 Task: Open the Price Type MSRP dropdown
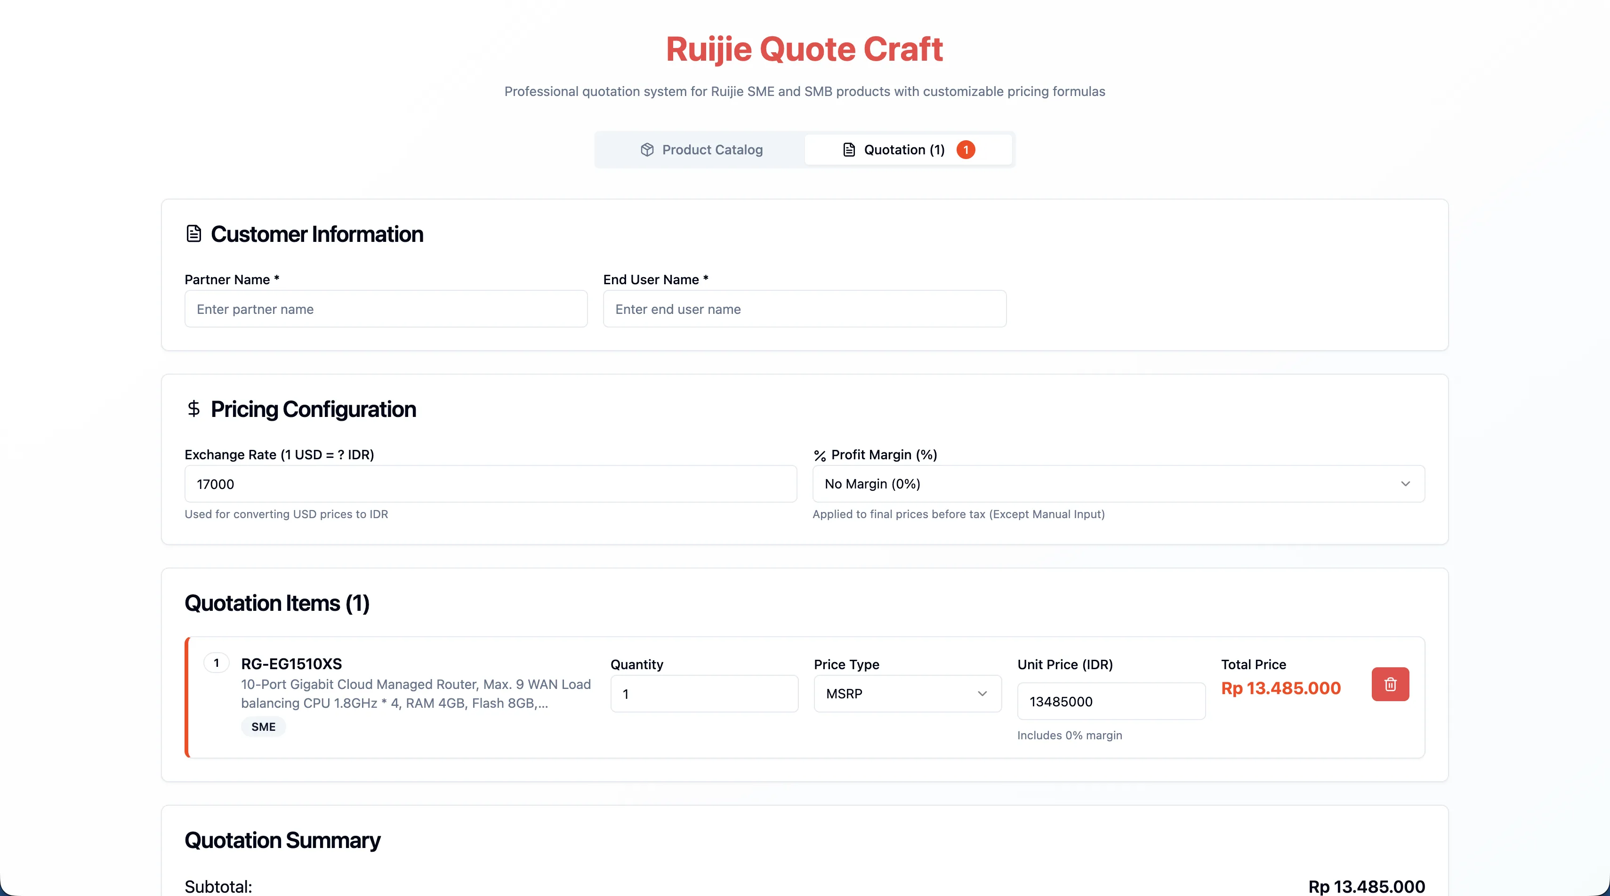(x=908, y=694)
